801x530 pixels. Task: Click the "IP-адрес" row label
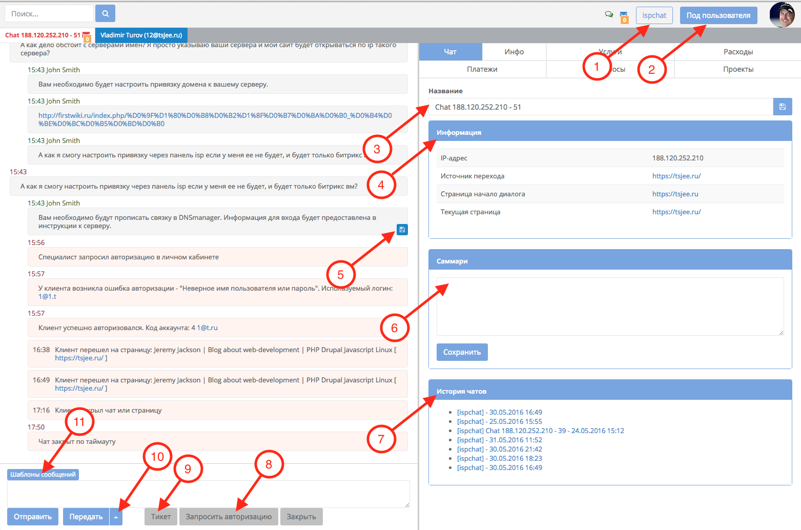[454, 158]
